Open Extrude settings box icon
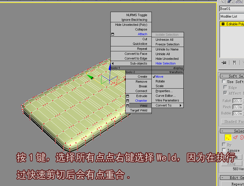Image resolution: width=244 pixels, height=186 pixels. [127, 96]
